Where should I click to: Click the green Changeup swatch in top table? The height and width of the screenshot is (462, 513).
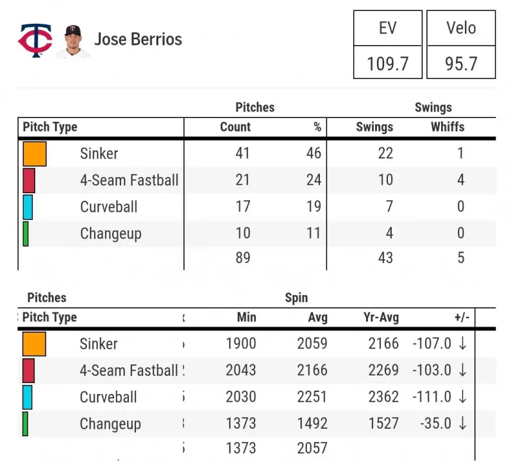[26, 234]
